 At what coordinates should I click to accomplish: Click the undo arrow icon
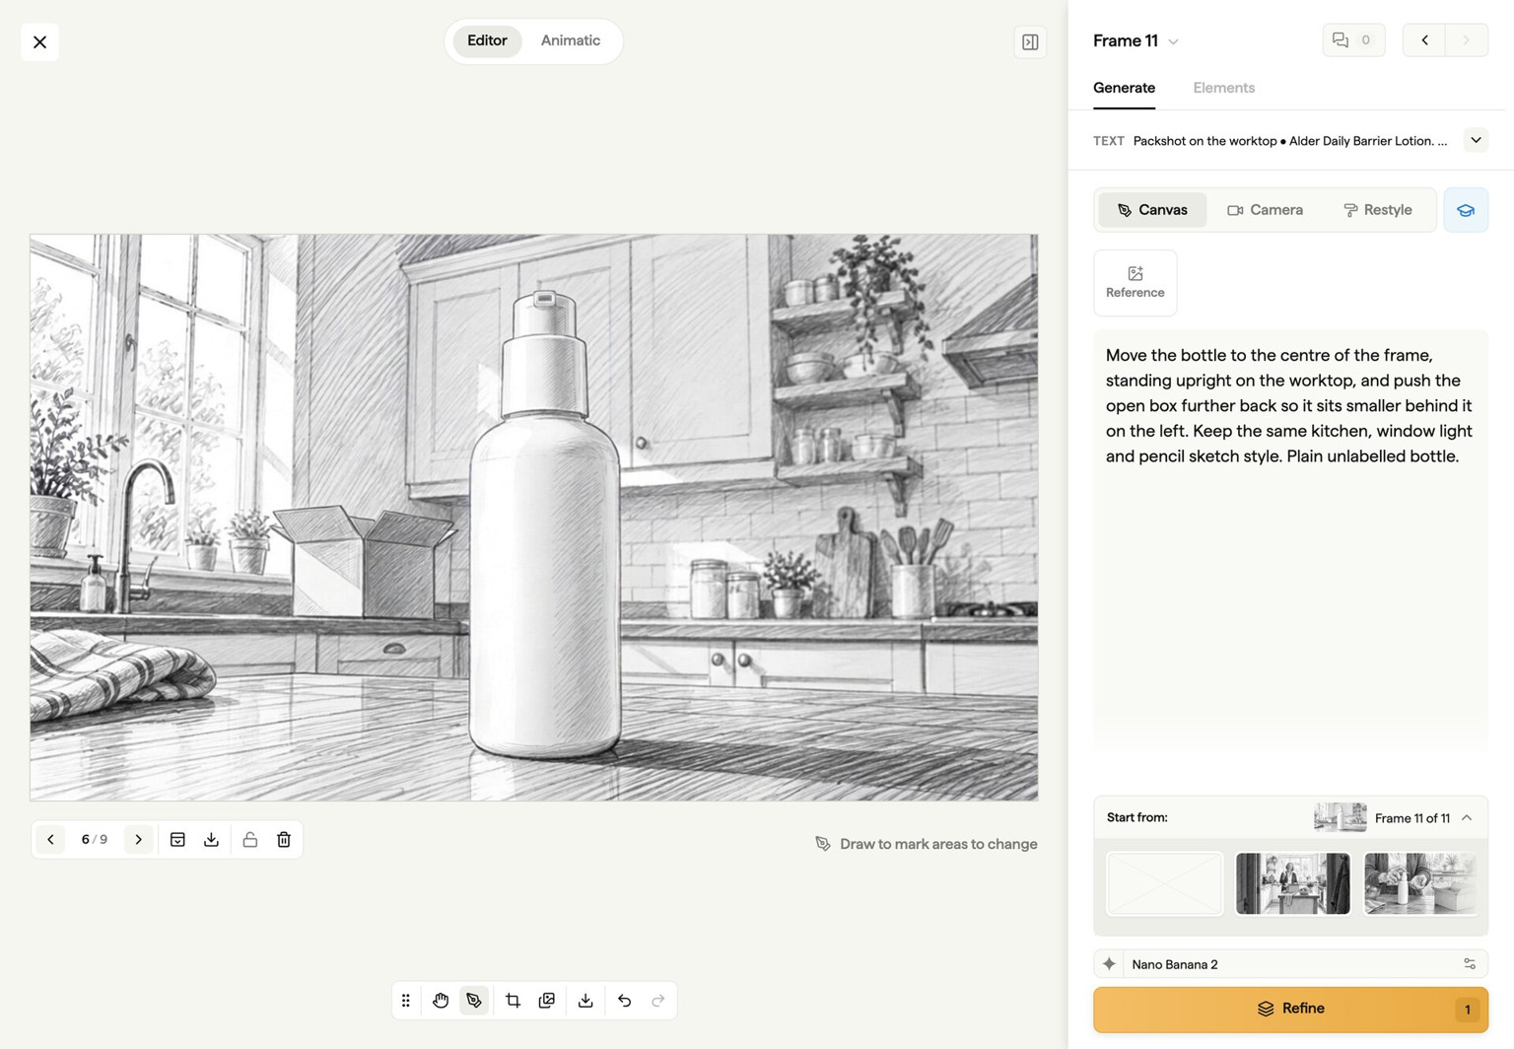click(x=624, y=1001)
